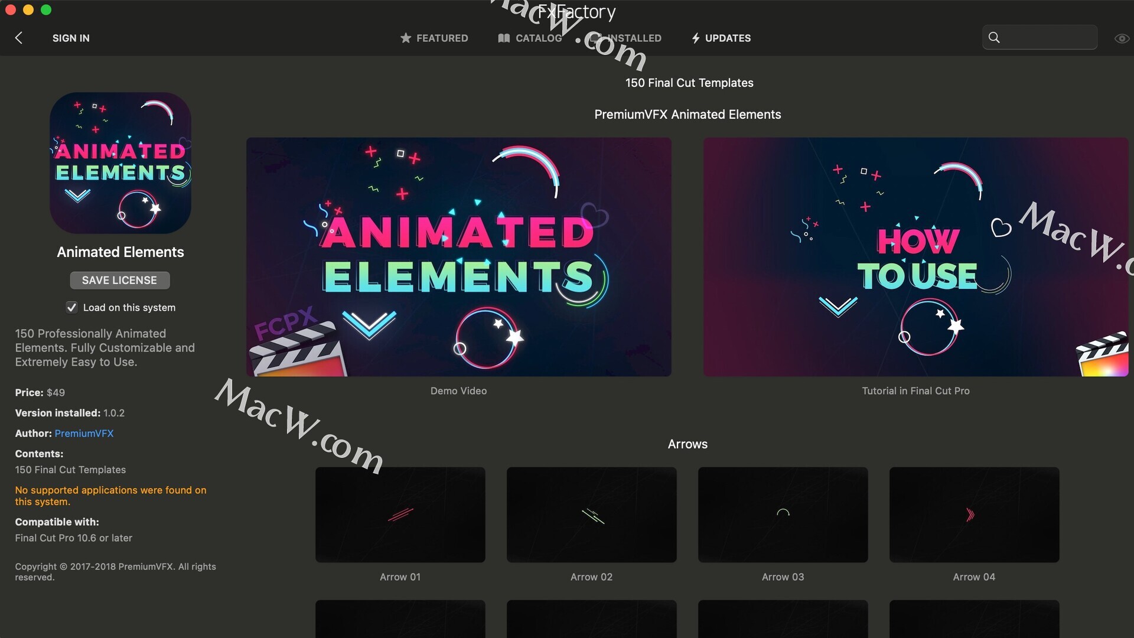Click Final Cut Pro 10.6 or later text

coord(74,538)
